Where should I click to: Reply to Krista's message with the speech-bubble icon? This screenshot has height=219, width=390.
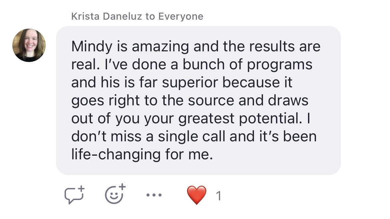coord(74,195)
